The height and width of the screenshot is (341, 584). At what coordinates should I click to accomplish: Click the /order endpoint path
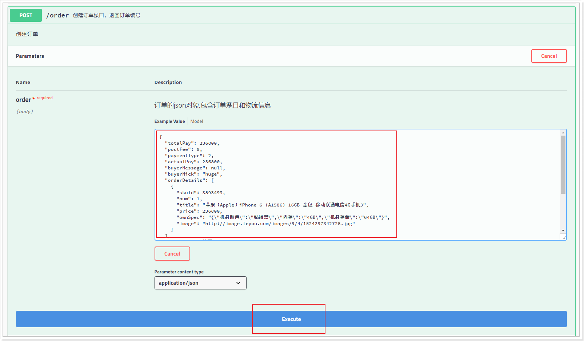57,15
